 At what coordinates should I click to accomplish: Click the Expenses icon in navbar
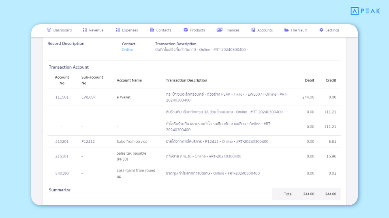[118, 30]
